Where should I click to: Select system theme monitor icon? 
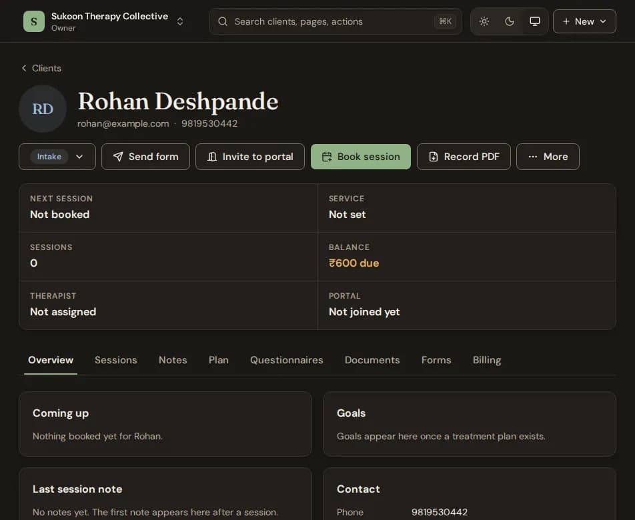coord(534,21)
